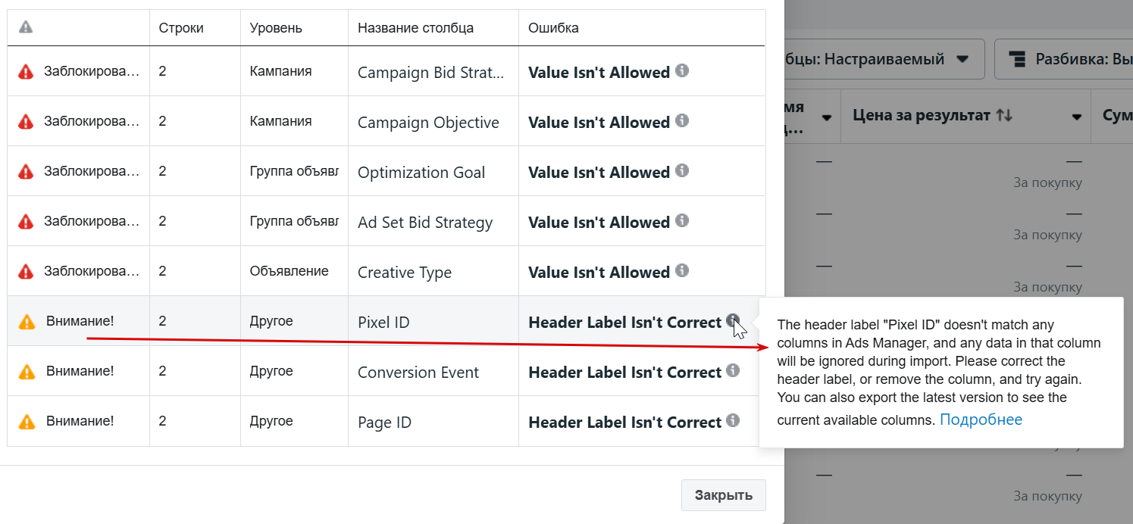Click info icon next to Conversion Event error
The image size is (1133, 524).
tap(733, 370)
